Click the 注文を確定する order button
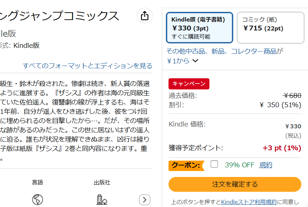The height and width of the screenshot is (207, 308). [x=235, y=184]
